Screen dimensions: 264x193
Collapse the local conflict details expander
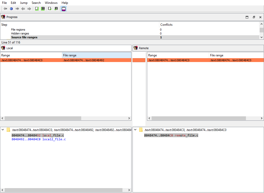3,129
